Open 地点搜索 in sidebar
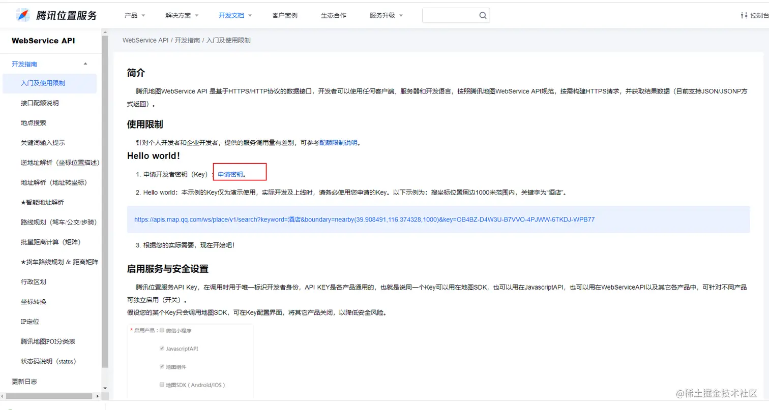The image size is (769, 410). coord(34,123)
